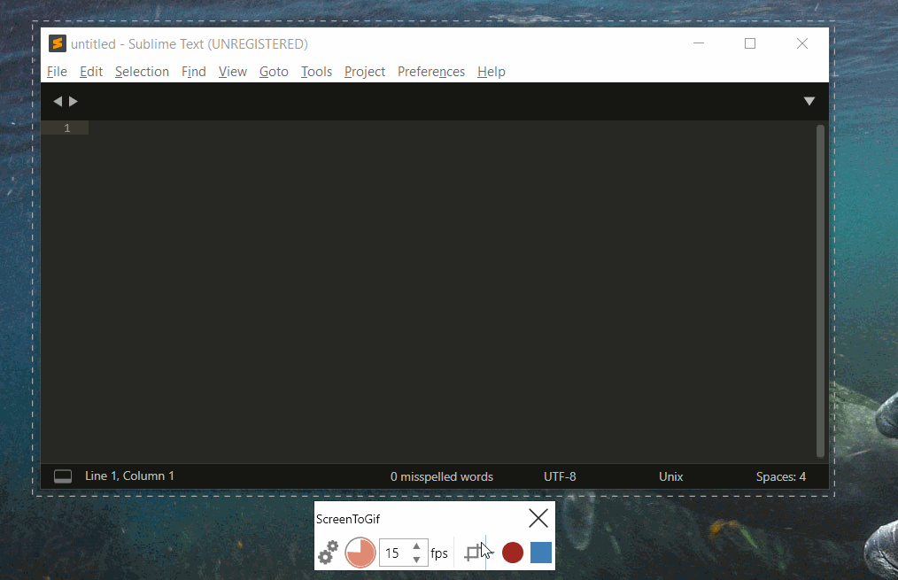Click the 0 misspelled words status text

point(442,476)
